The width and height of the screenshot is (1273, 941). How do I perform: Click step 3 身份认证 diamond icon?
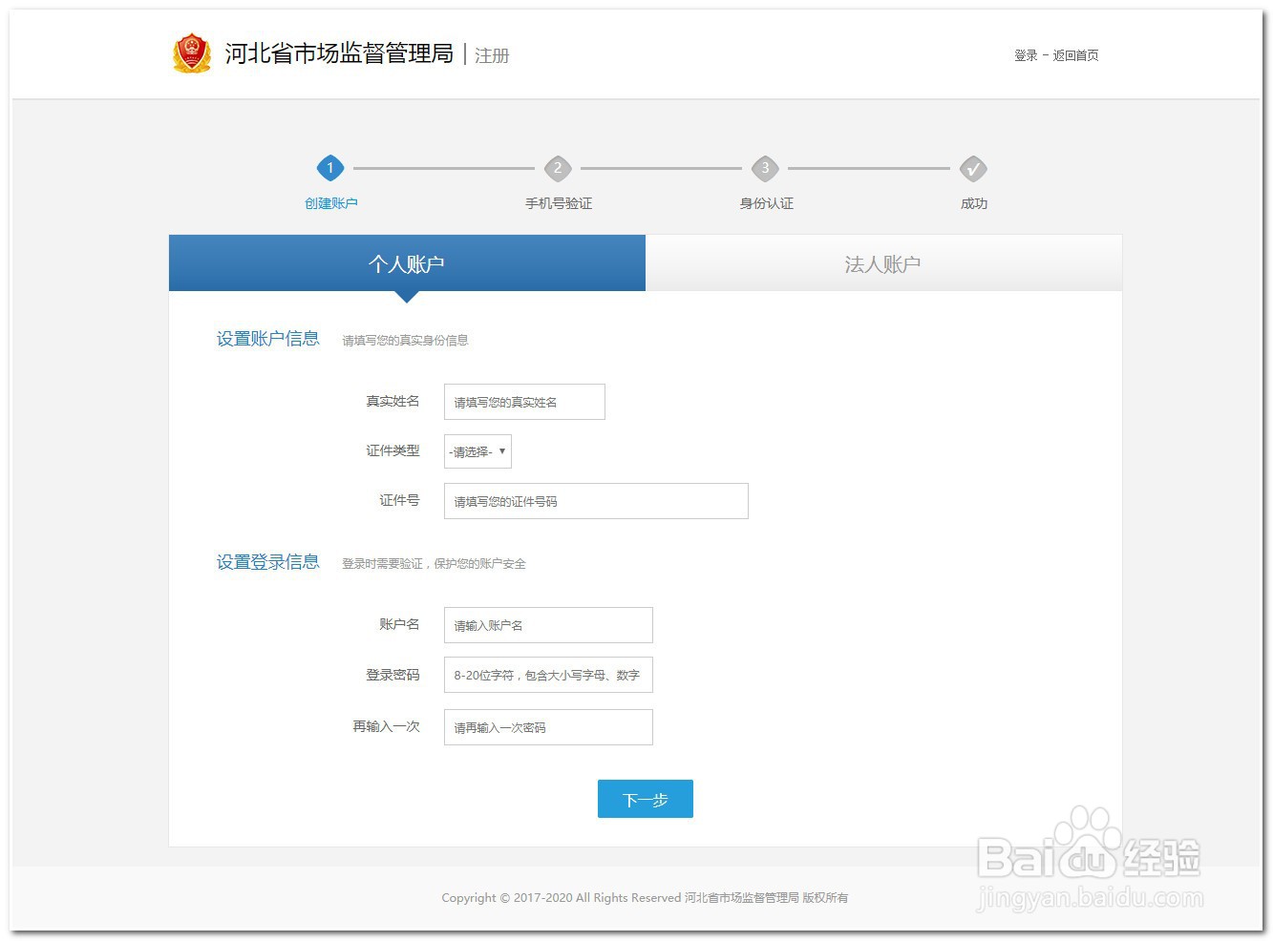765,167
